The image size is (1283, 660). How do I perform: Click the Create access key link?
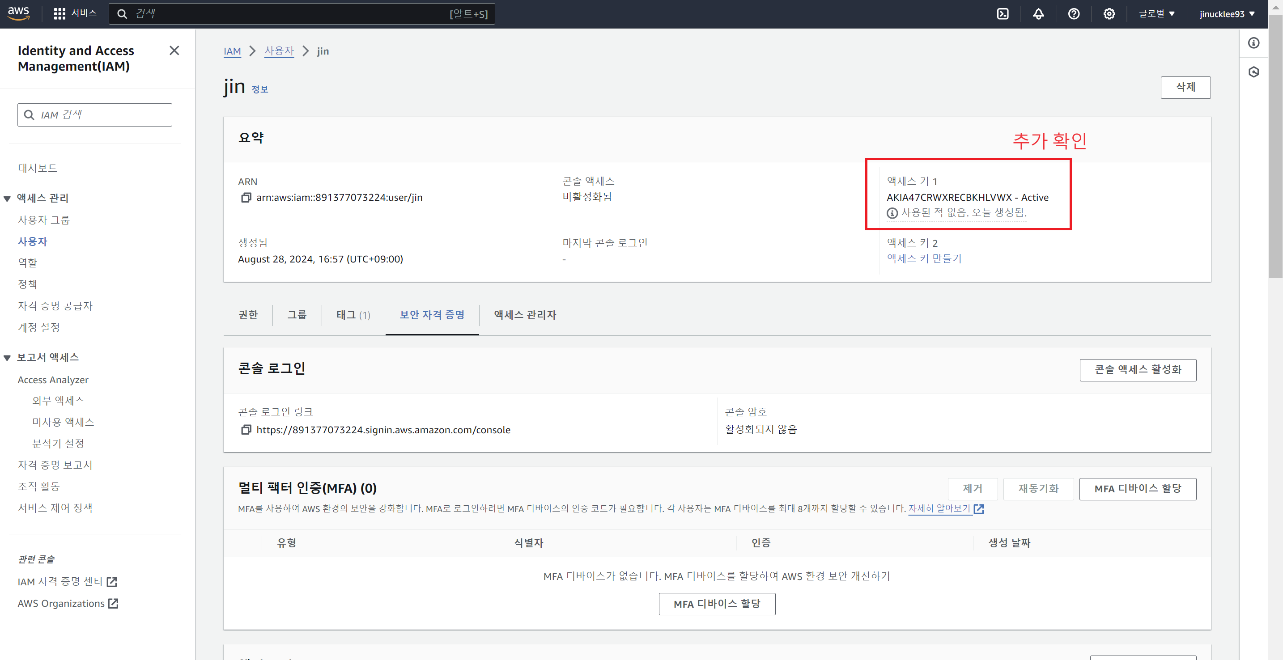click(924, 258)
